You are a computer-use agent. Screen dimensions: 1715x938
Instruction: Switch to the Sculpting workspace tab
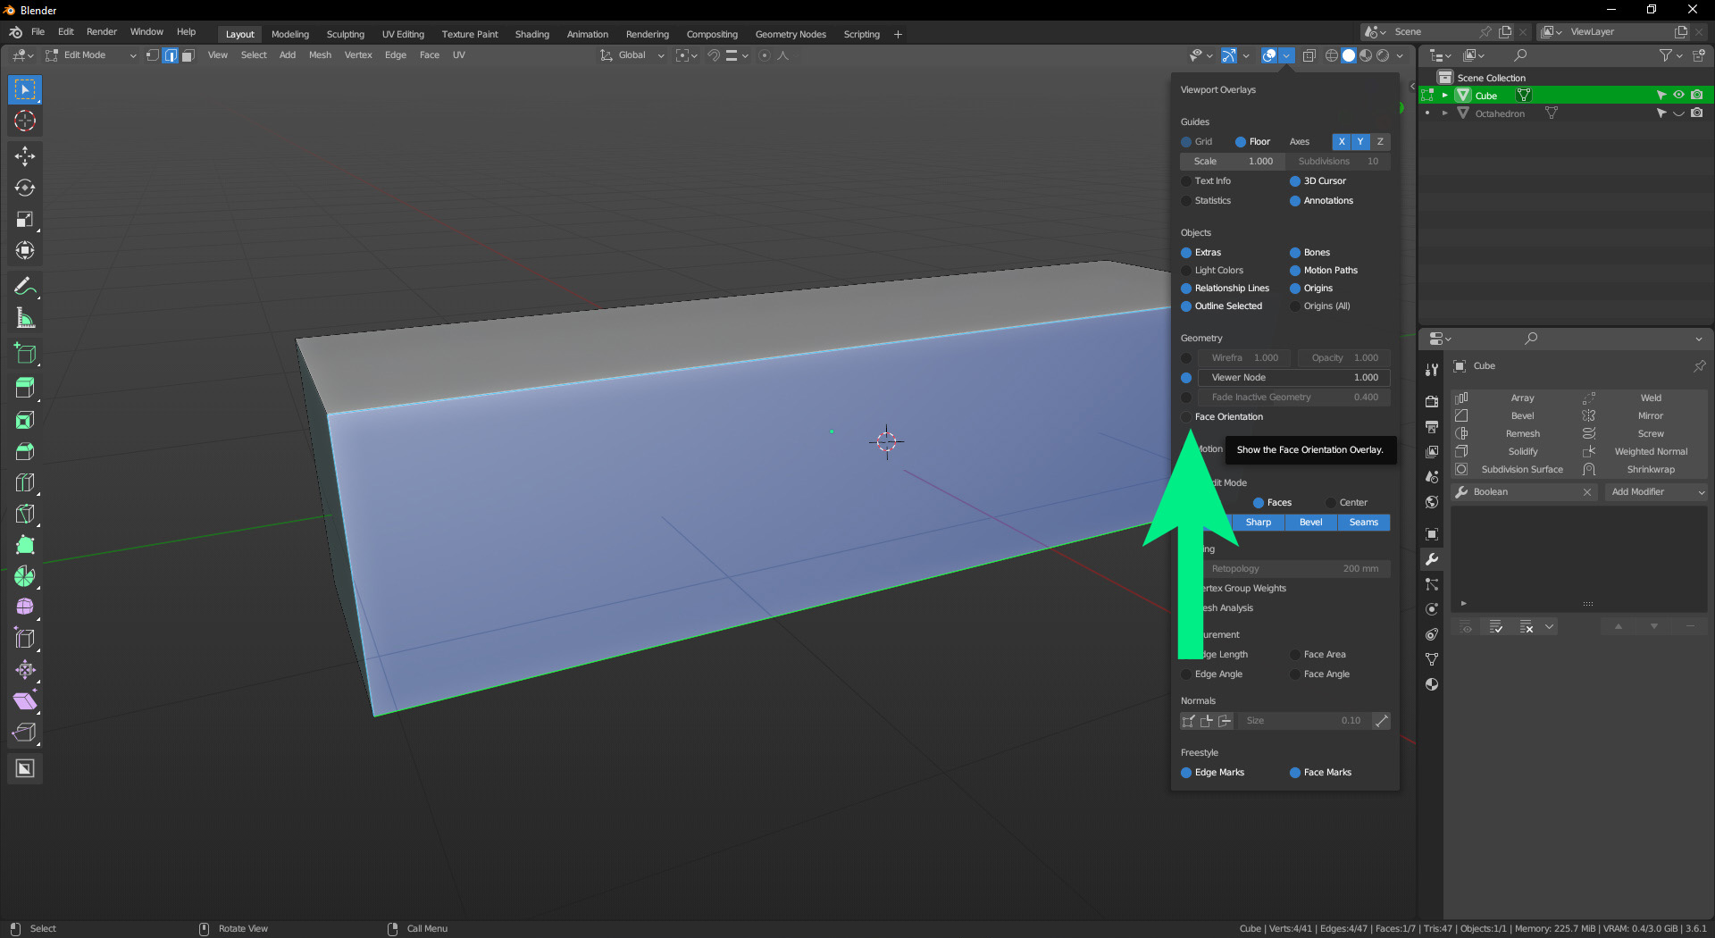(345, 34)
